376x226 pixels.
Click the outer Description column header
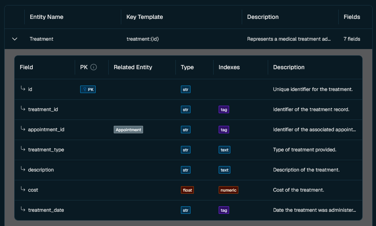(x=263, y=17)
